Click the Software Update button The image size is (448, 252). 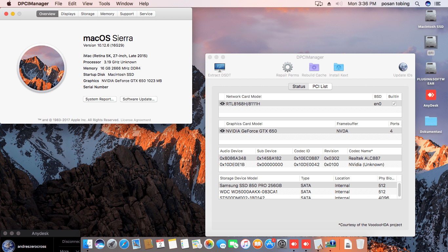tap(139, 99)
